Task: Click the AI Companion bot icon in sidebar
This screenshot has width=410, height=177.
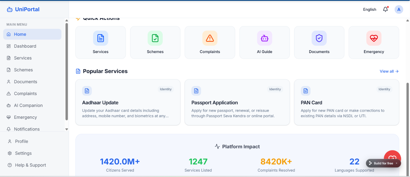Action: (9, 105)
